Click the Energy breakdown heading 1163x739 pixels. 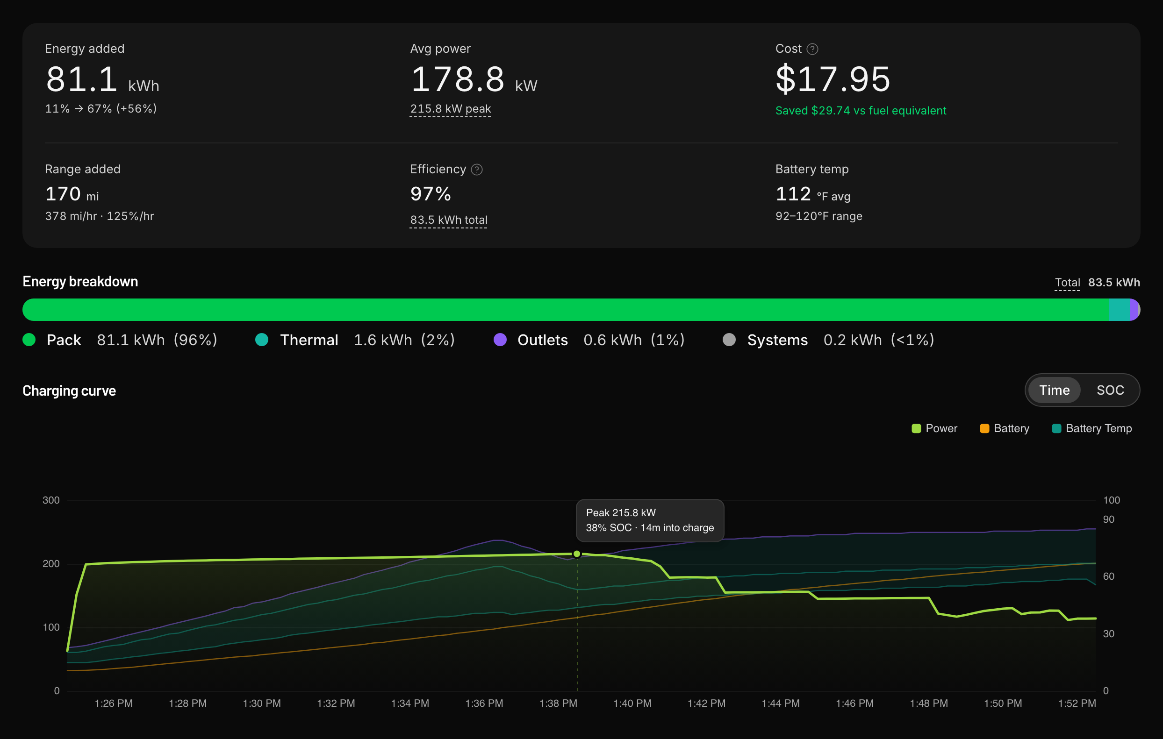(80, 282)
